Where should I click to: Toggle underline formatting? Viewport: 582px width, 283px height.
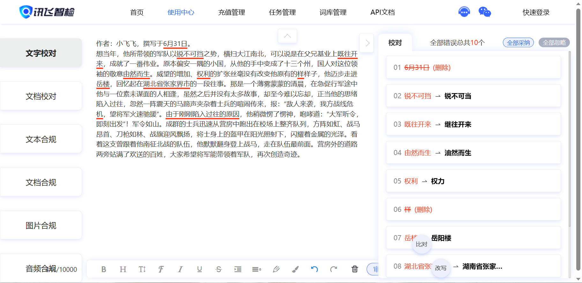coord(199,269)
